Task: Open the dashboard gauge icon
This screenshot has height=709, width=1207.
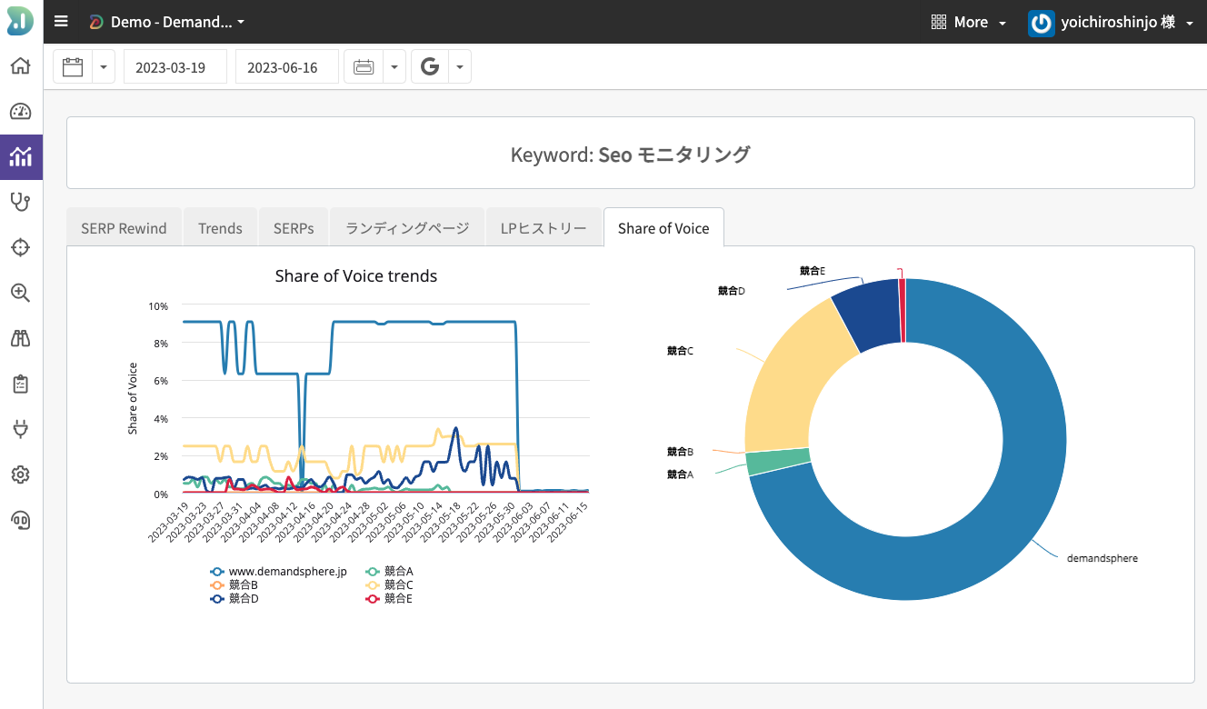Action: tap(20, 112)
